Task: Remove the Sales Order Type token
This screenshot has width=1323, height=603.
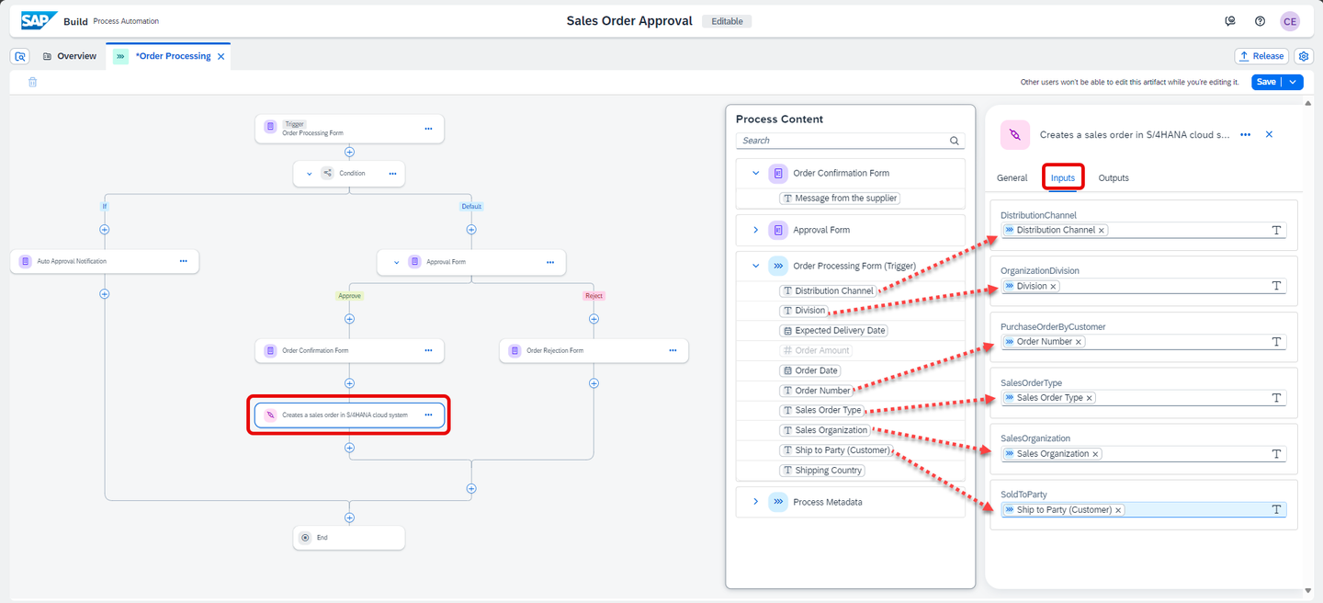Action: coord(1090,398)
